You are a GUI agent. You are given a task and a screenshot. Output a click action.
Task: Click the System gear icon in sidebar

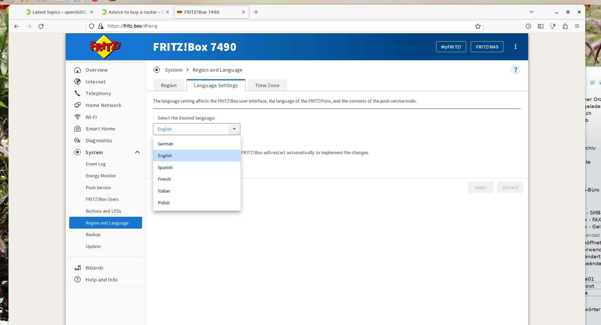(78, 152)
